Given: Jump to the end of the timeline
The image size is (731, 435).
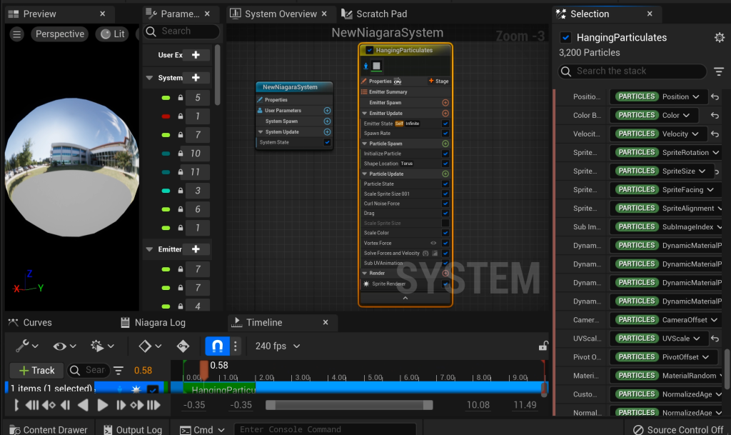Looking at the screenshot, I should coord(154,405).
